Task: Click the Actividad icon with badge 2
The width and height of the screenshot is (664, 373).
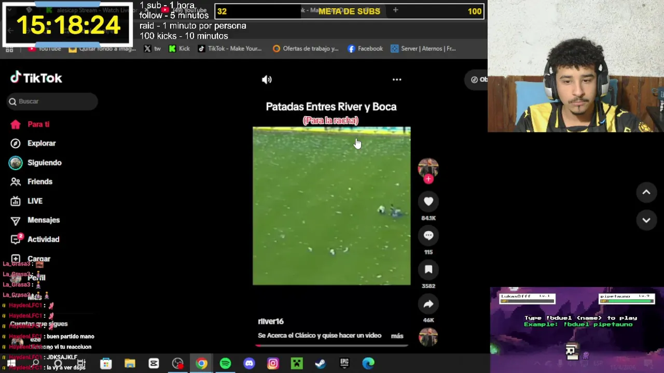Action: [x=17, y=239]
